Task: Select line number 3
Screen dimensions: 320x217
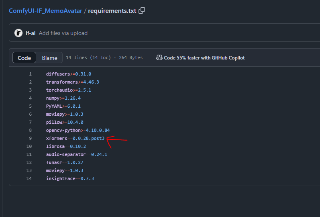Action: 30,90
